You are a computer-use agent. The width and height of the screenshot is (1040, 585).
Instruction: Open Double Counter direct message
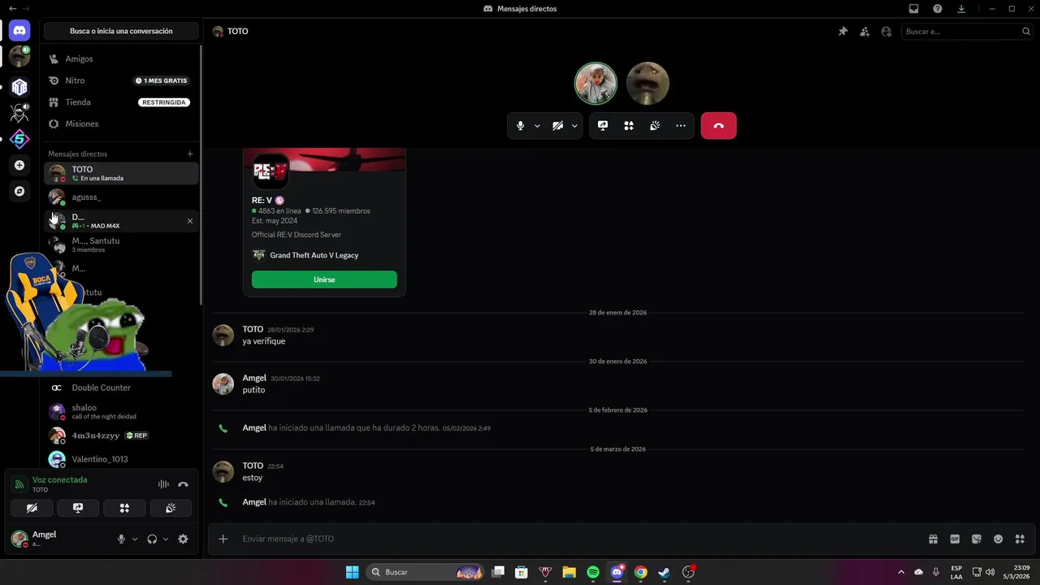121,388
